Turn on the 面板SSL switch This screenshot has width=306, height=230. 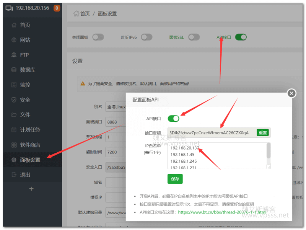click(194, 37)
